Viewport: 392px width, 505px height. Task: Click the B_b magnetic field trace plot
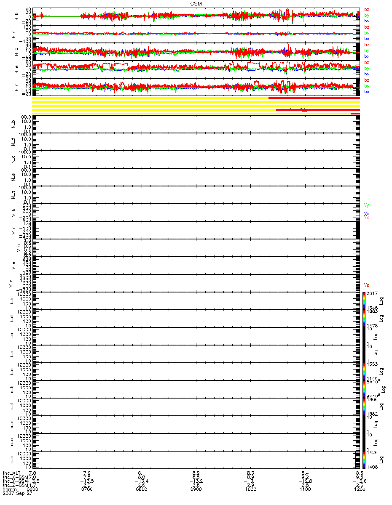pos(196,16)
